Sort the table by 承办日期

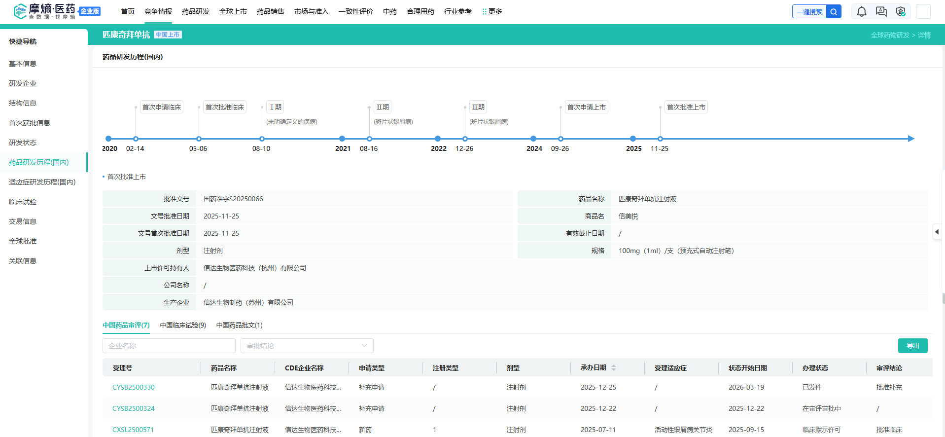point(614,368)
